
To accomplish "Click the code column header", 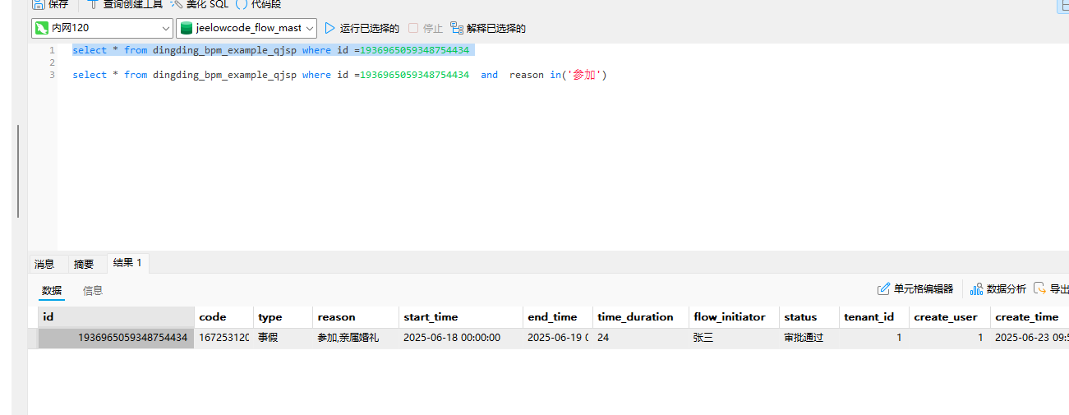I will point(223,316).
